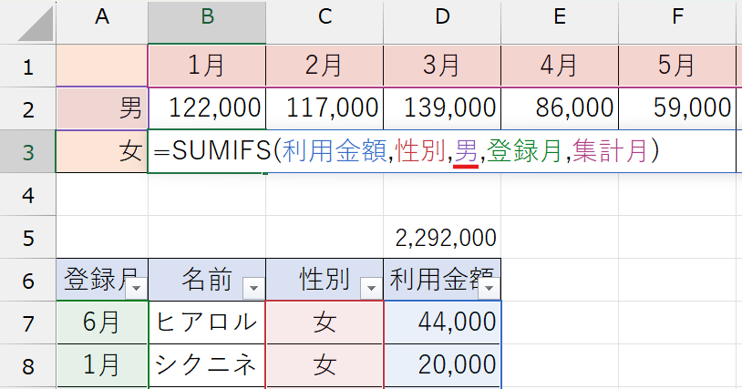This screenshot has height=389, width=742.
Task: Select cell containing 59,000
Action: pos(677,108)
